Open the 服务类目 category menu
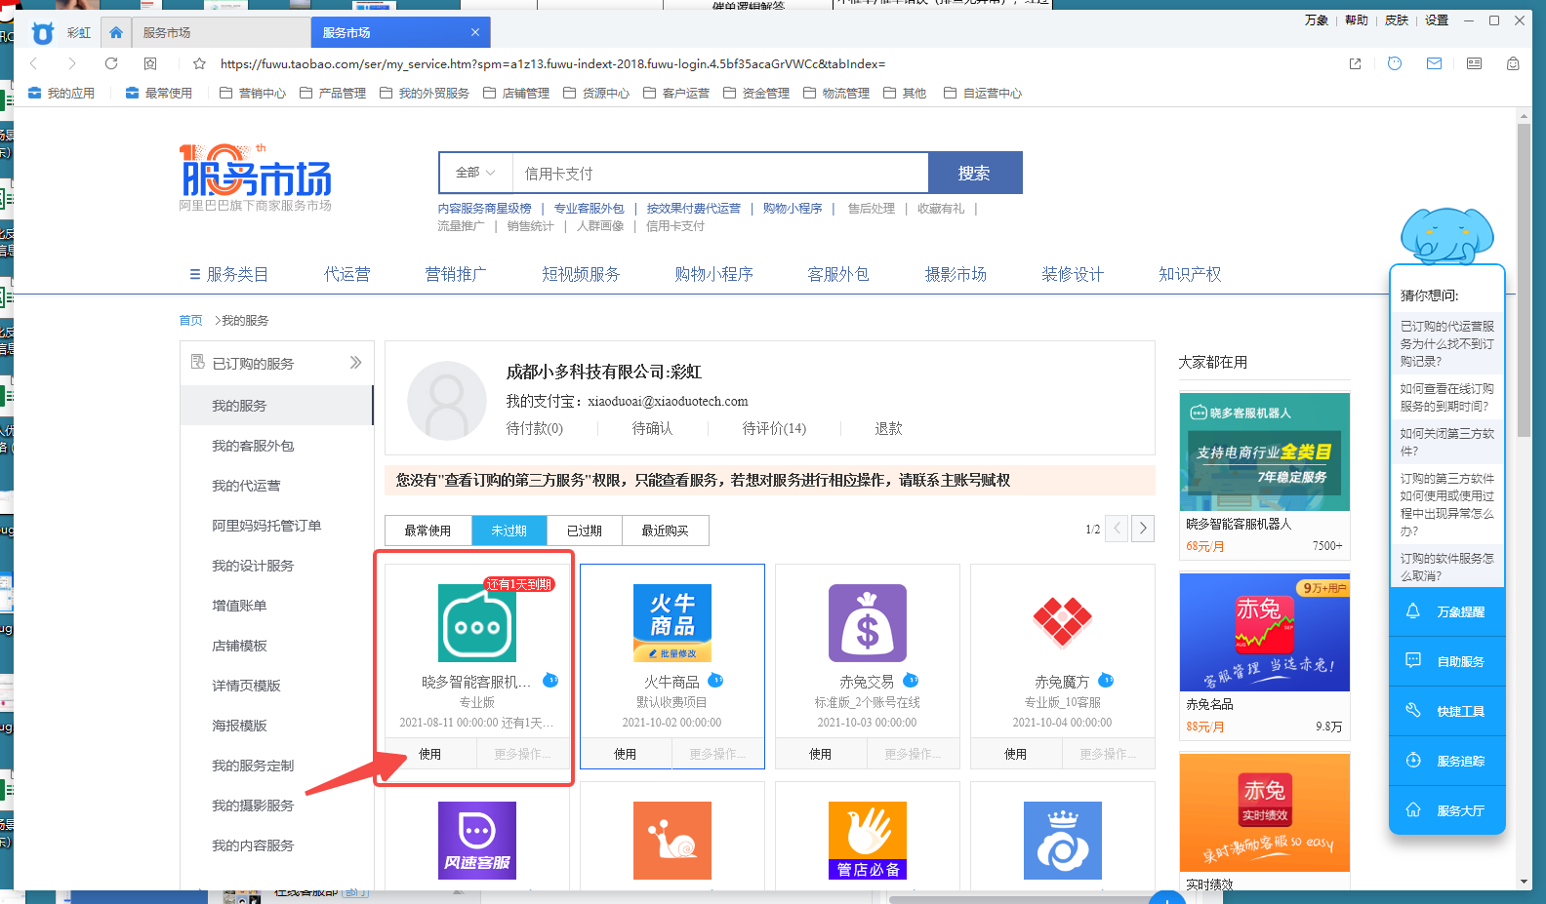Image resolution: width=1546 pixels, height=904 pixels. tap(228, 274)
